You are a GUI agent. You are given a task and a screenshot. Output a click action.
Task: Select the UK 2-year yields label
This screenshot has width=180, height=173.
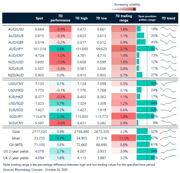pos(16,158)
